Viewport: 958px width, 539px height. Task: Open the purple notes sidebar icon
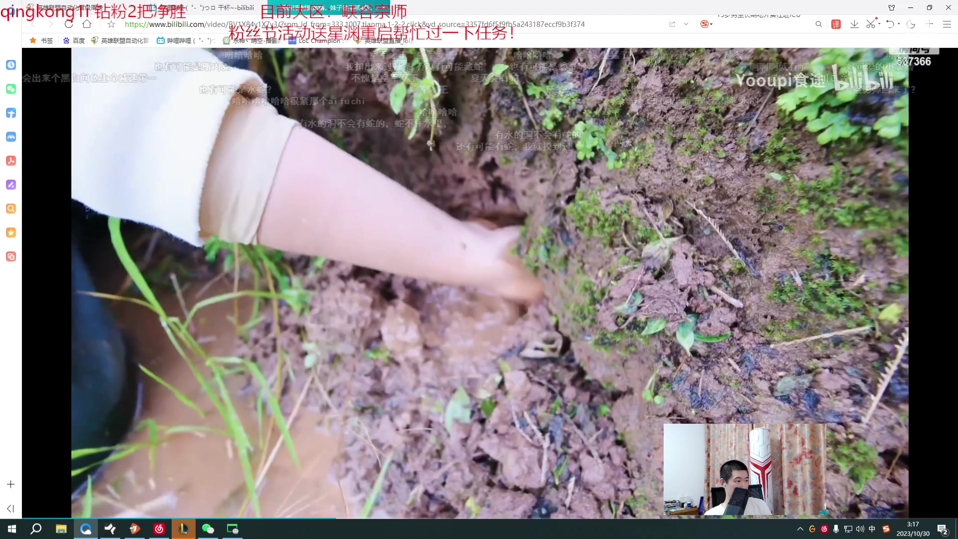tap(11, 185)
